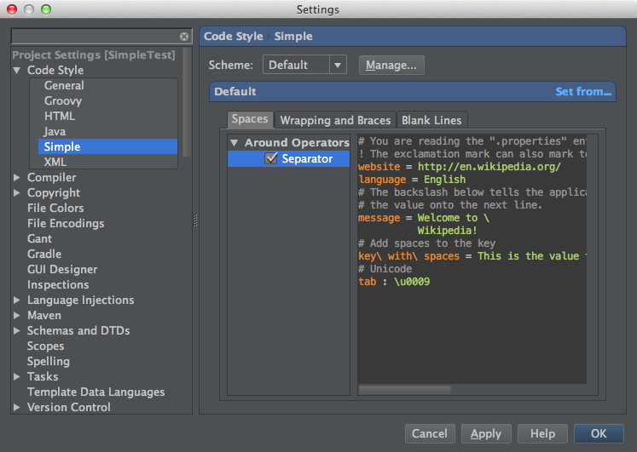Viewport: 637px width, 452px height.
Task: Select Java under Code Style
Action: [55, 131]
